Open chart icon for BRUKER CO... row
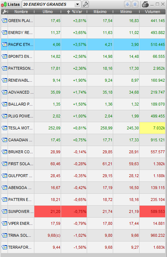The image size is (167, 257). pos(4,152)
